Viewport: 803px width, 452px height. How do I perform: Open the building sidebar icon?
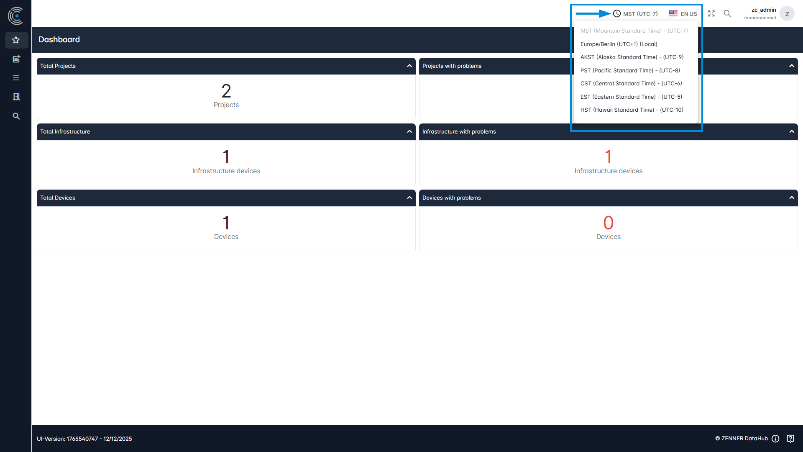coord(16,97)
